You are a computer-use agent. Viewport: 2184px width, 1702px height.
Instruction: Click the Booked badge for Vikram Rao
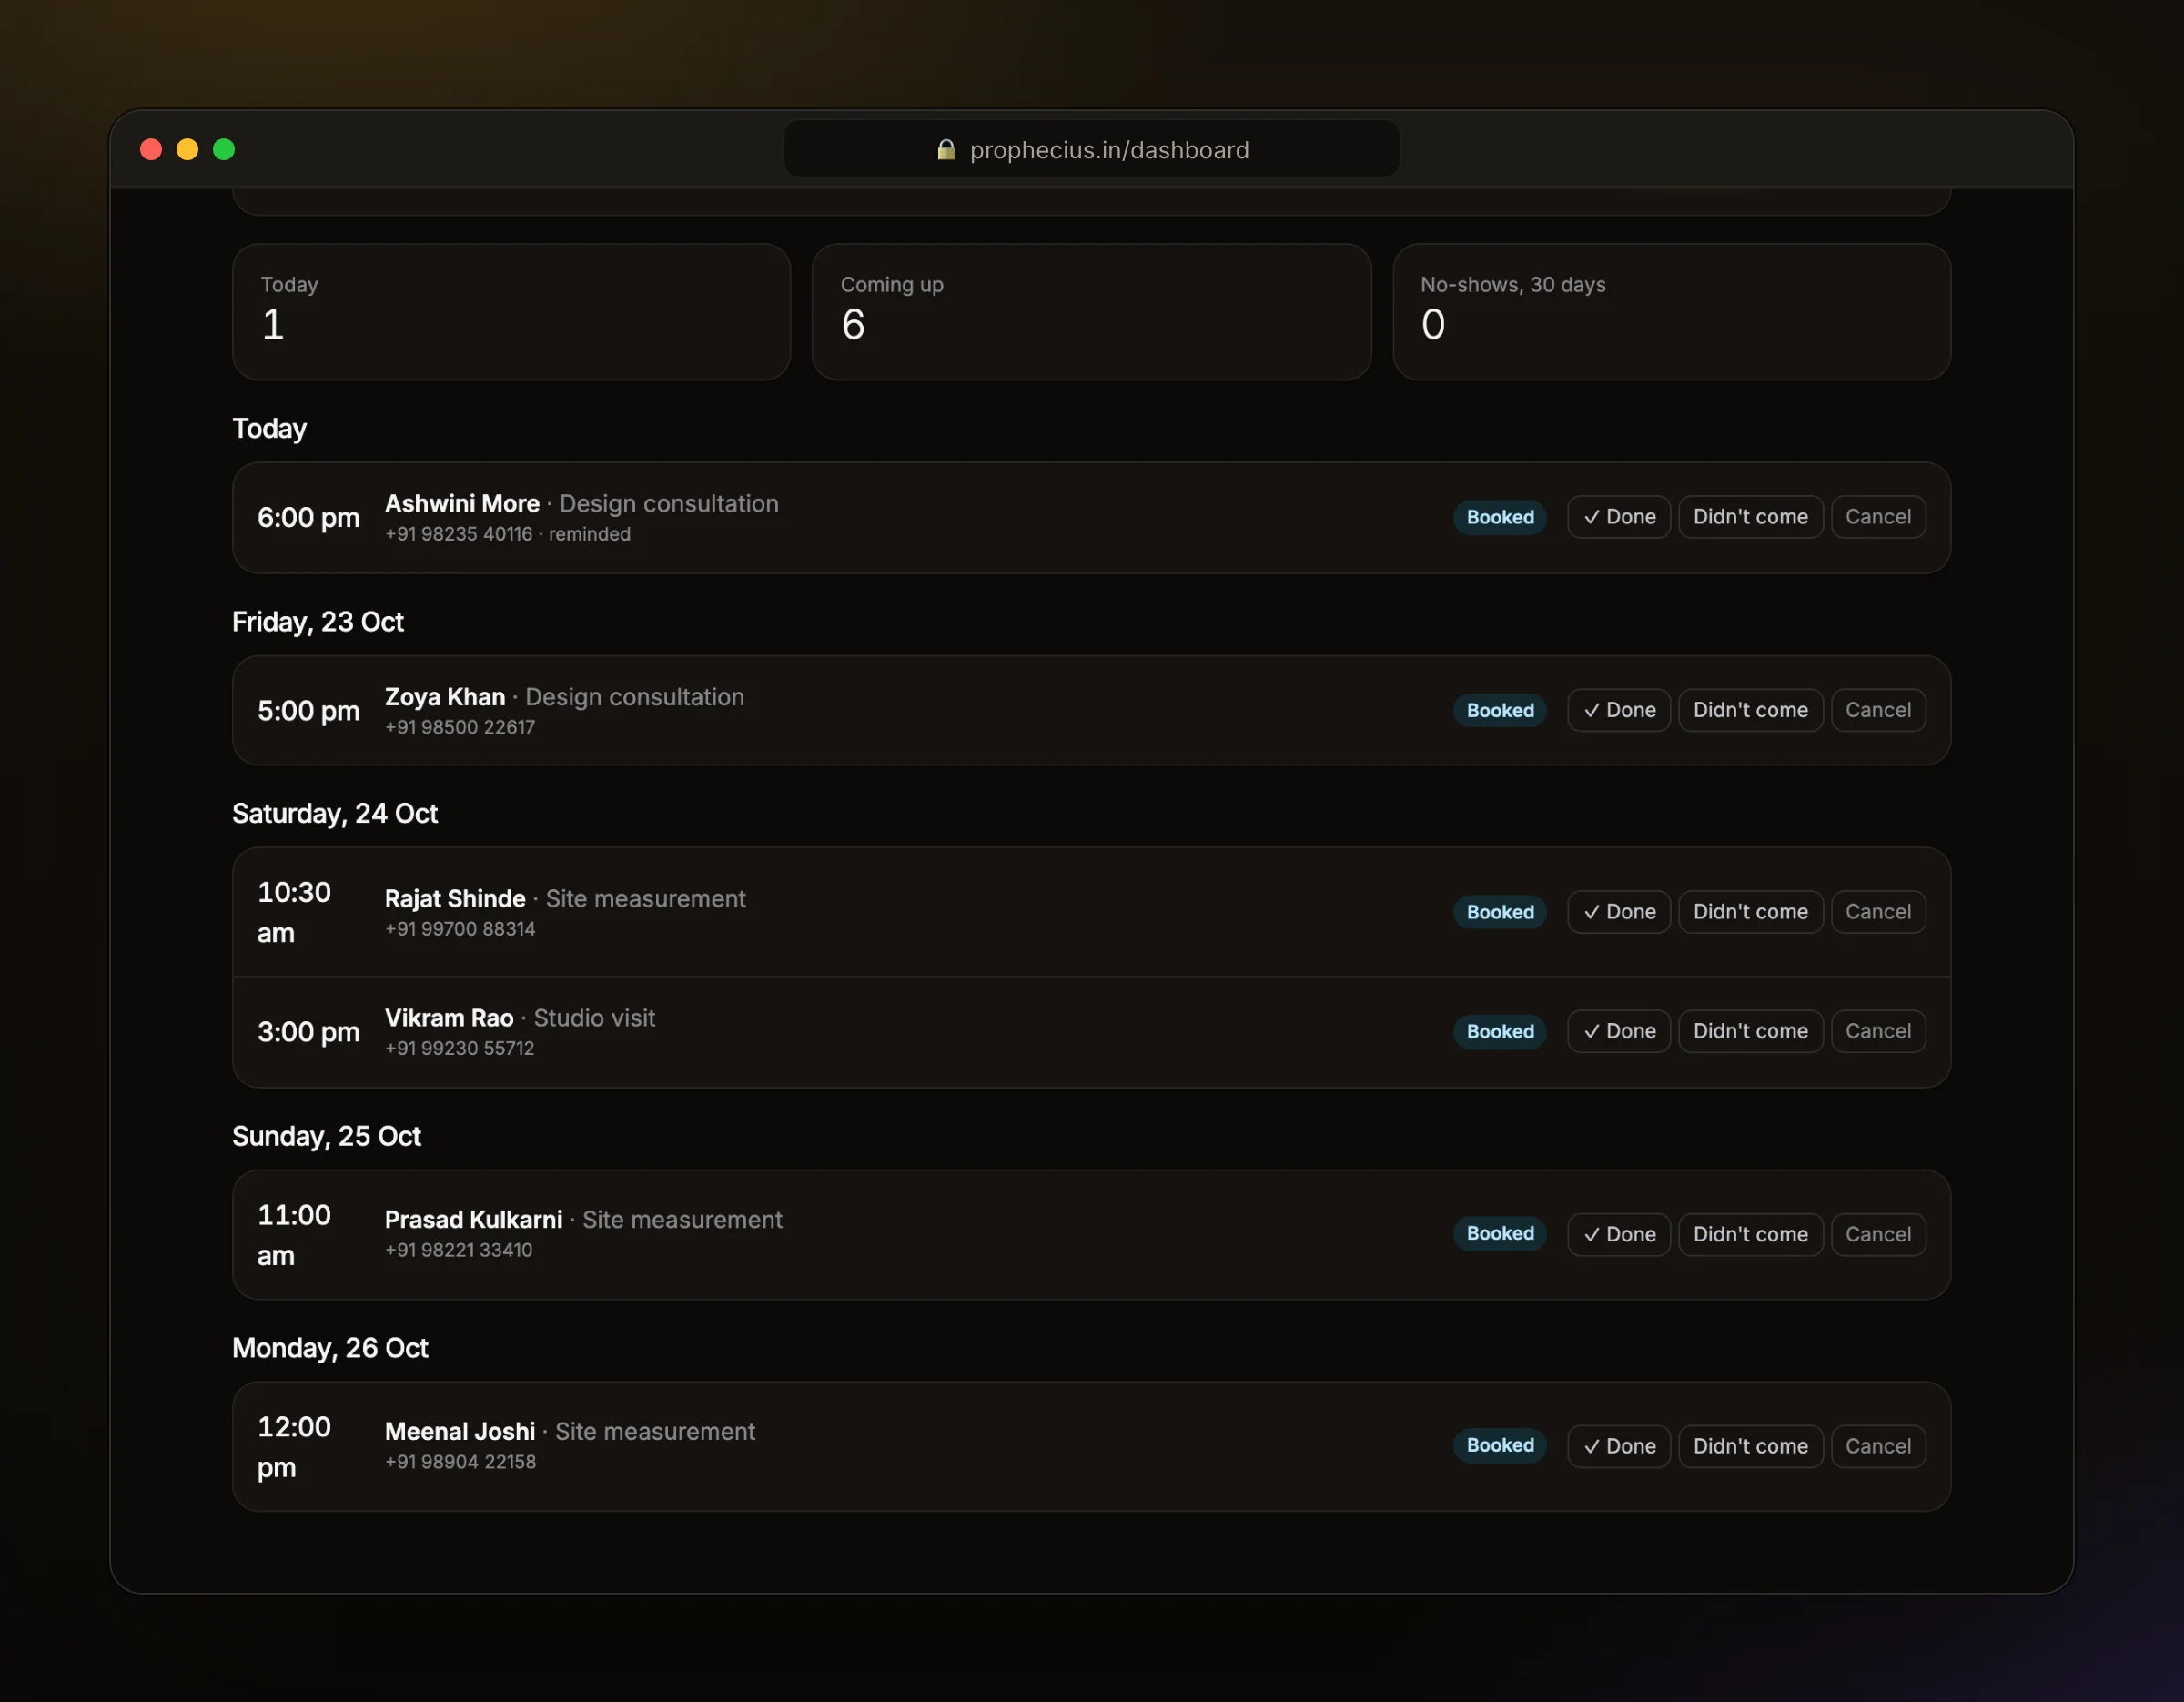click(1499, 1031)
